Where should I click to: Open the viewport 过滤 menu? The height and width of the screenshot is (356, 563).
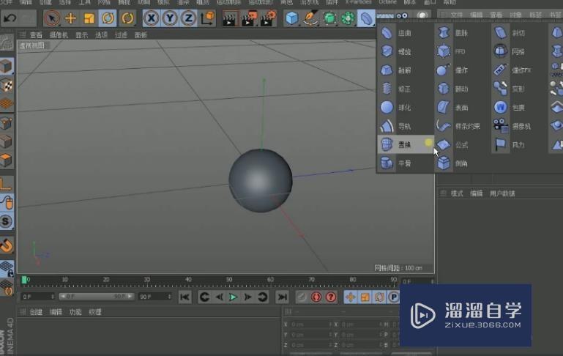(x=121, y=34)
